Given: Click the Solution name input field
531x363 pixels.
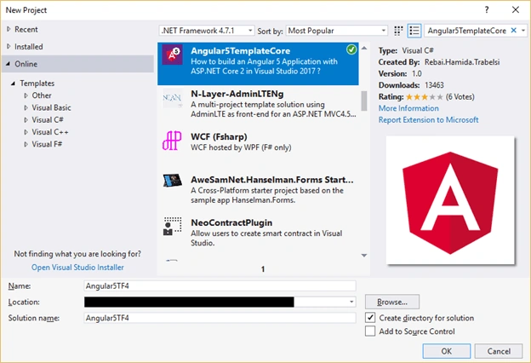Looking at the screenshot, I should [220, 318].
